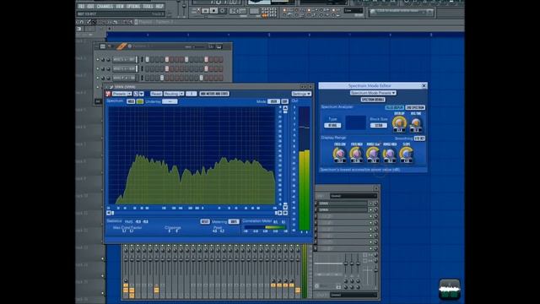Click the Avg Time knob

click(x=416, y=122)
